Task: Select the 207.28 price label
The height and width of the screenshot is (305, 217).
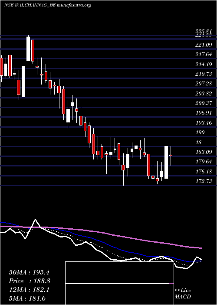Action: [204, 84]
